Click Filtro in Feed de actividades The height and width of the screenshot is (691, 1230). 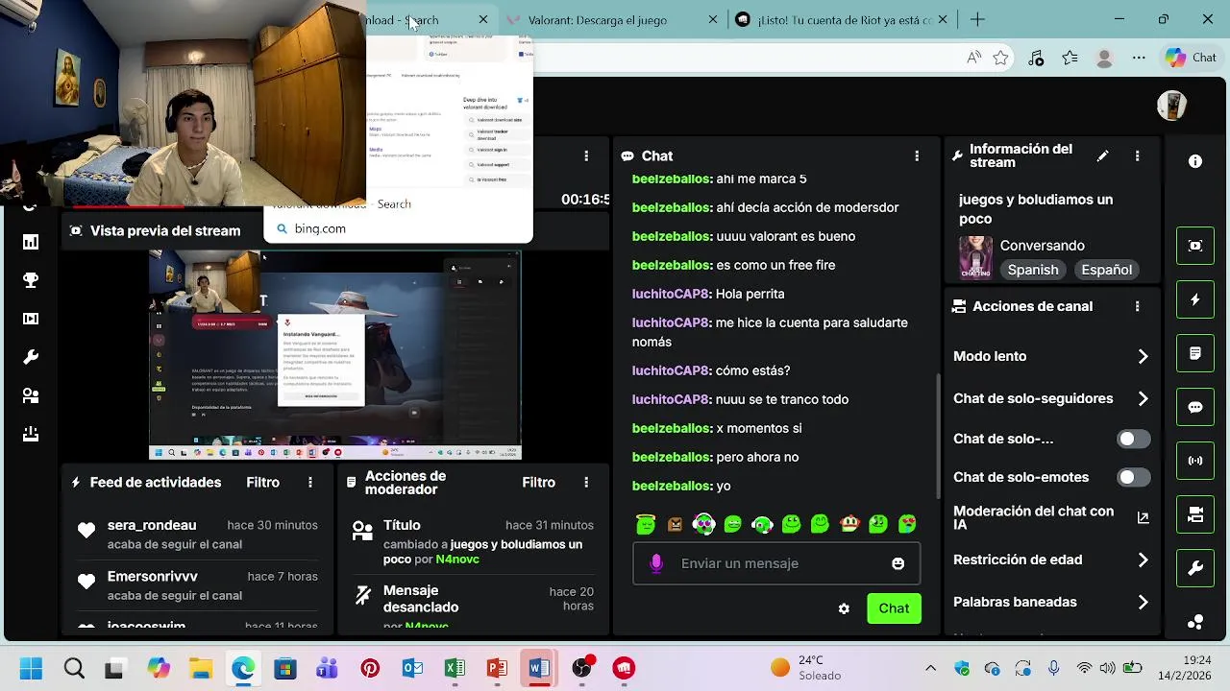262,482
